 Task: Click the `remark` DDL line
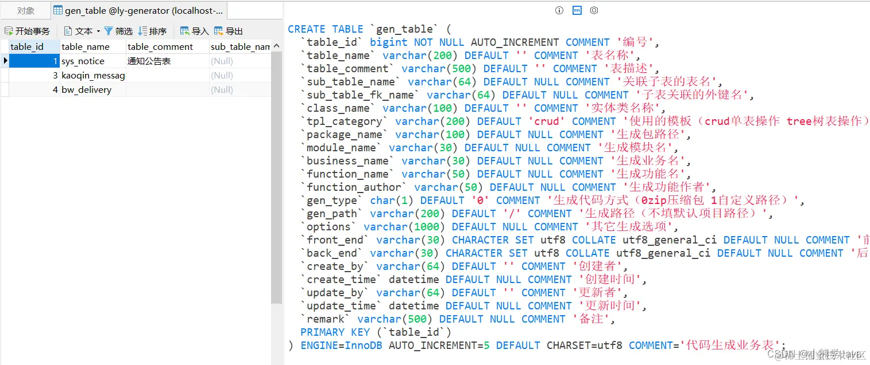click(x=458, y=319)
